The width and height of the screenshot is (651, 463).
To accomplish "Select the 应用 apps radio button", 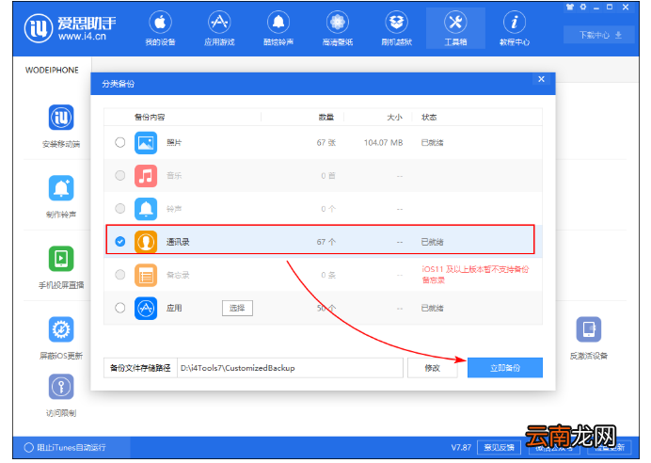I will (x=120, y=308).
